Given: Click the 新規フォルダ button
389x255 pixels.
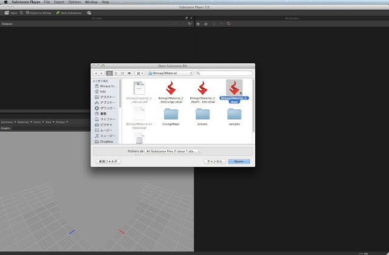Looking at the screenshot, I should tap(108, 161).
